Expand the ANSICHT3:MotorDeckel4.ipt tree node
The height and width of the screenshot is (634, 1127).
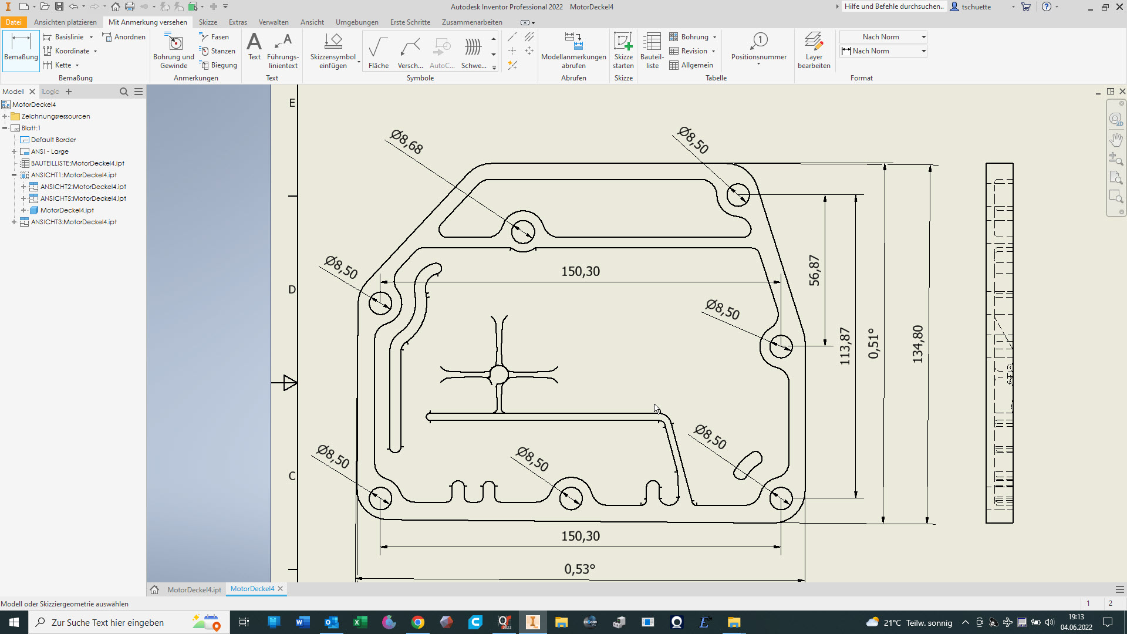pos(14,222)
